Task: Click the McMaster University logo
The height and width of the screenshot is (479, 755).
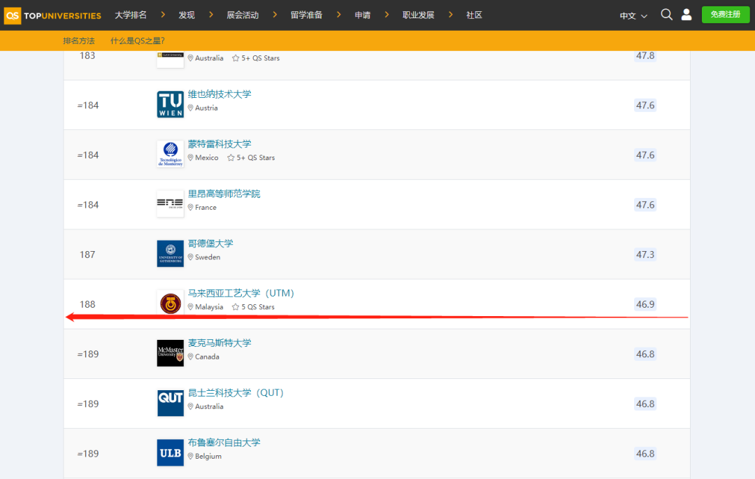Action: coord(171,353)
